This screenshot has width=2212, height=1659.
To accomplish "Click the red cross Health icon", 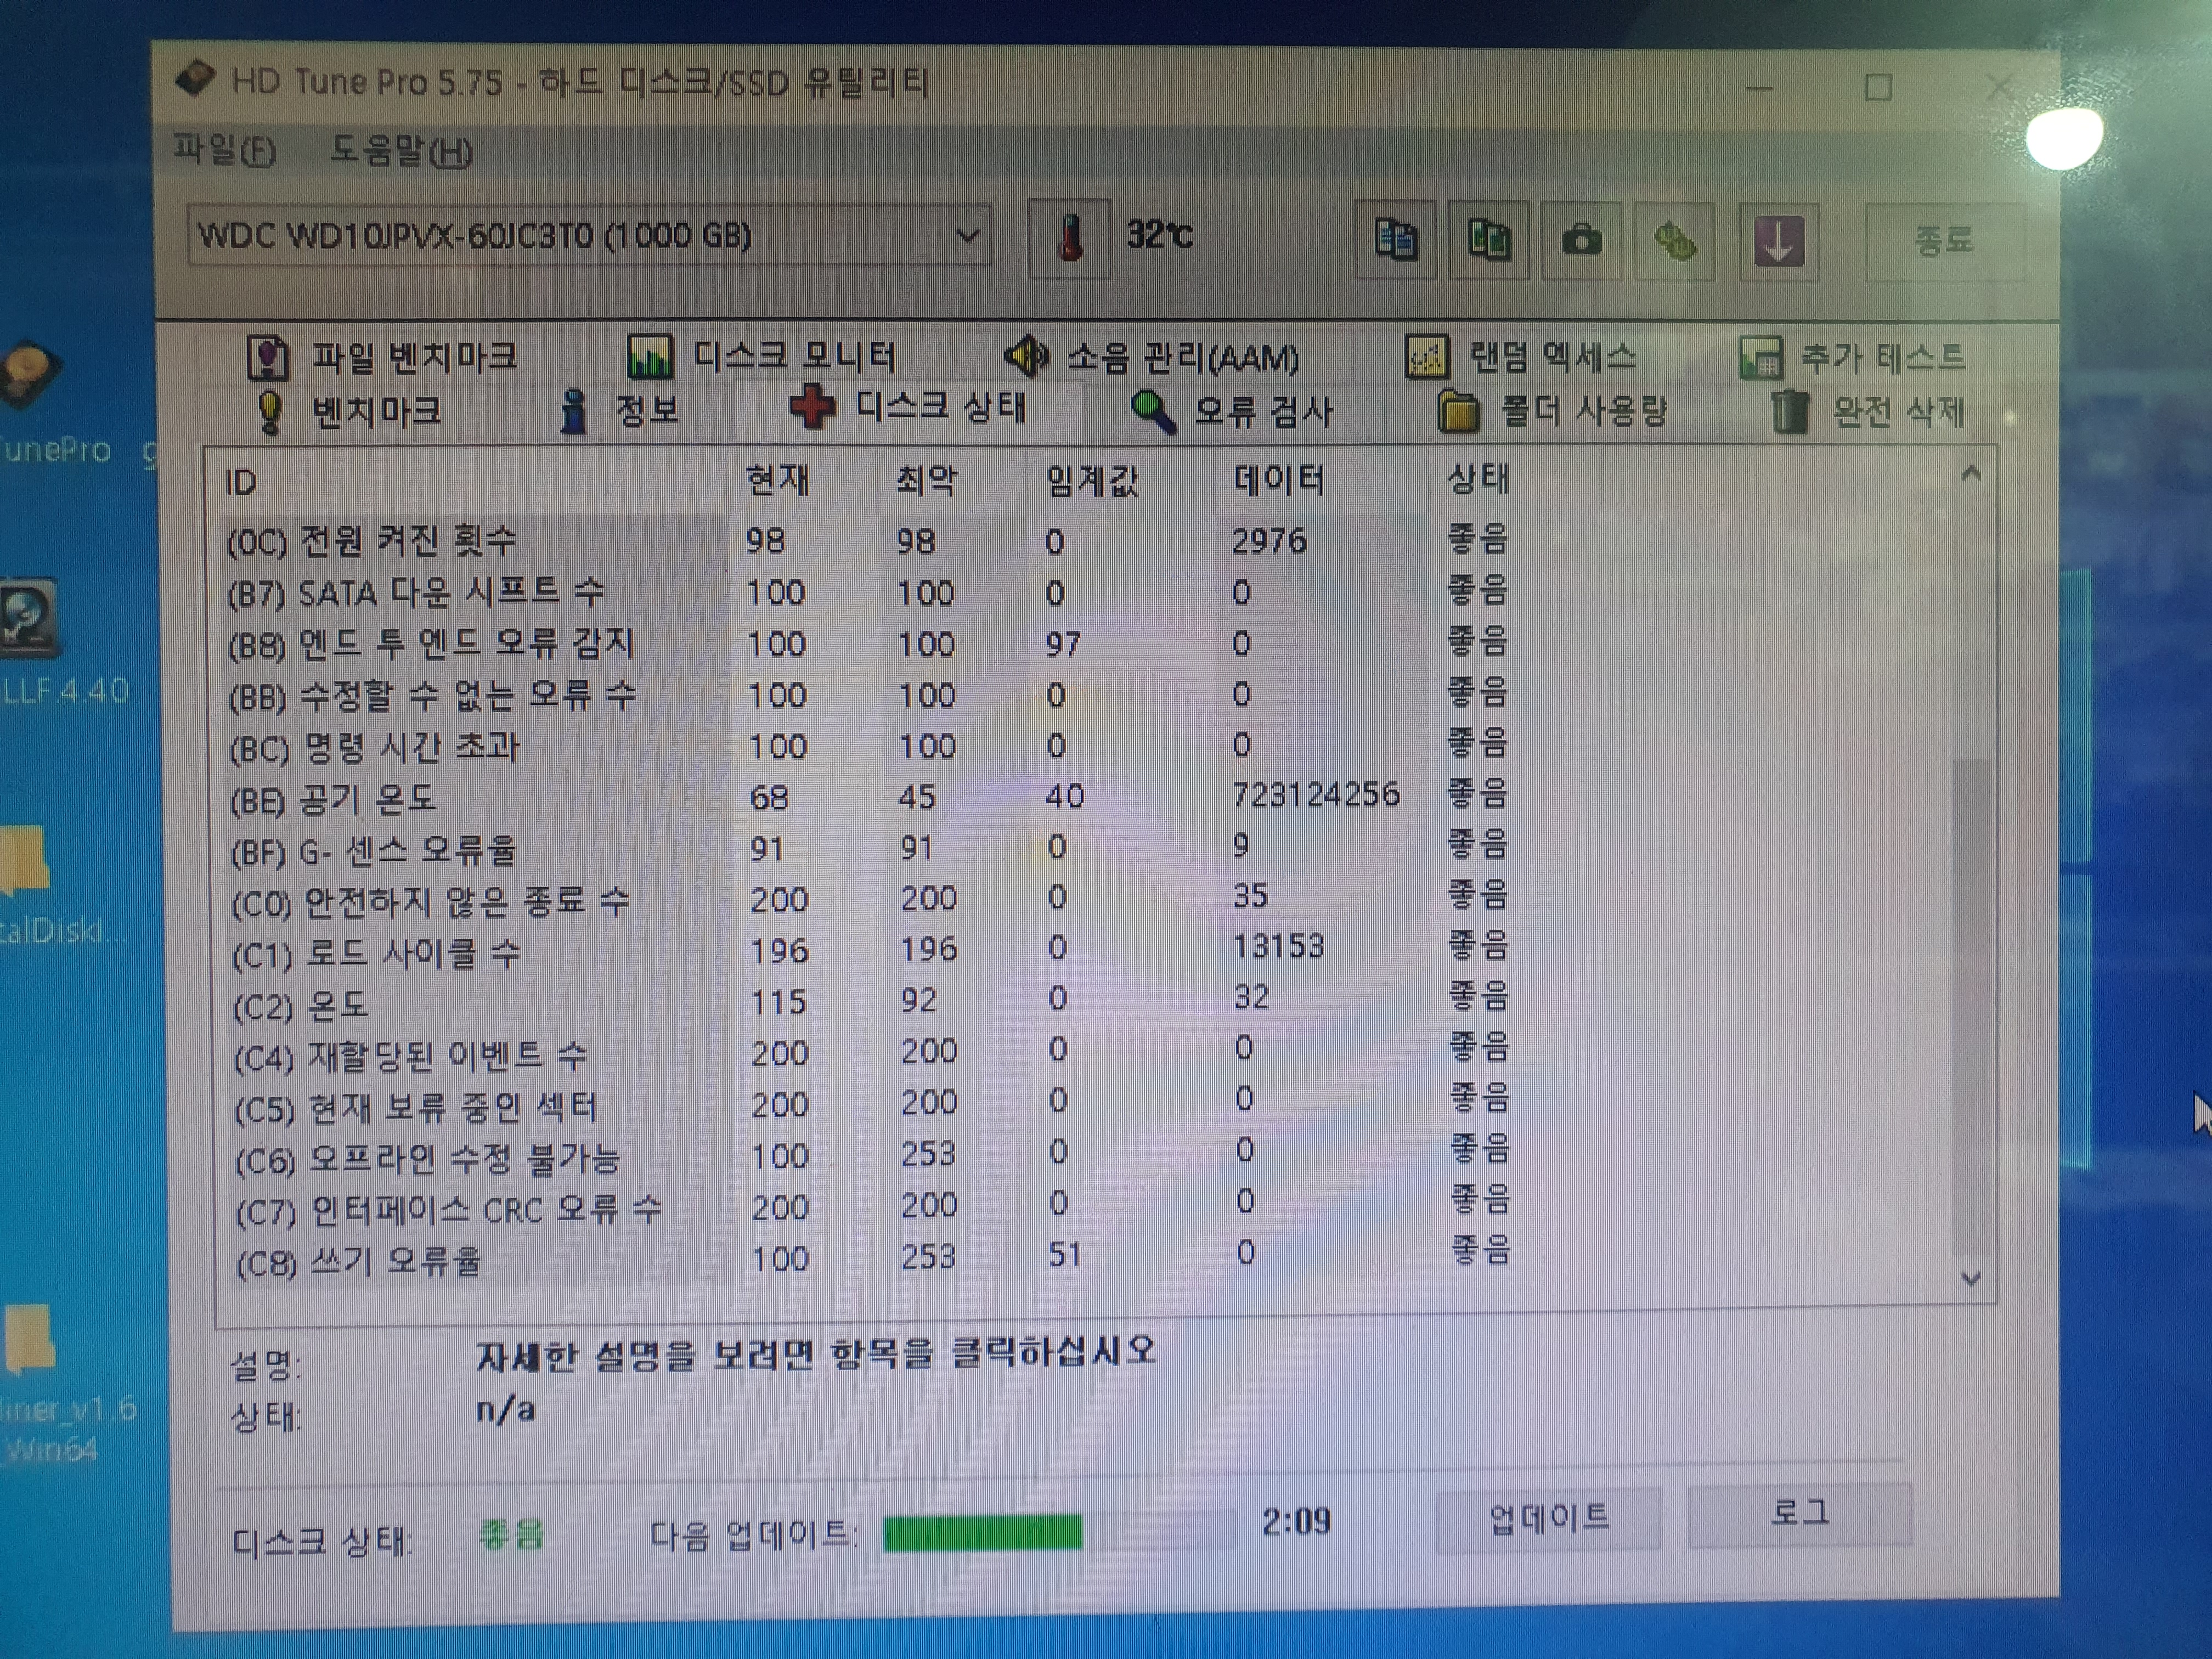I will (812, 408).
